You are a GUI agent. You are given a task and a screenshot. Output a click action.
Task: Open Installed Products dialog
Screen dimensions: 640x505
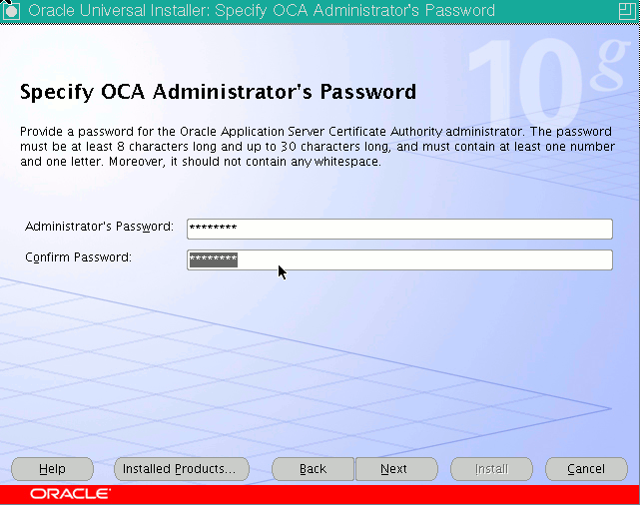coord(182,469)
